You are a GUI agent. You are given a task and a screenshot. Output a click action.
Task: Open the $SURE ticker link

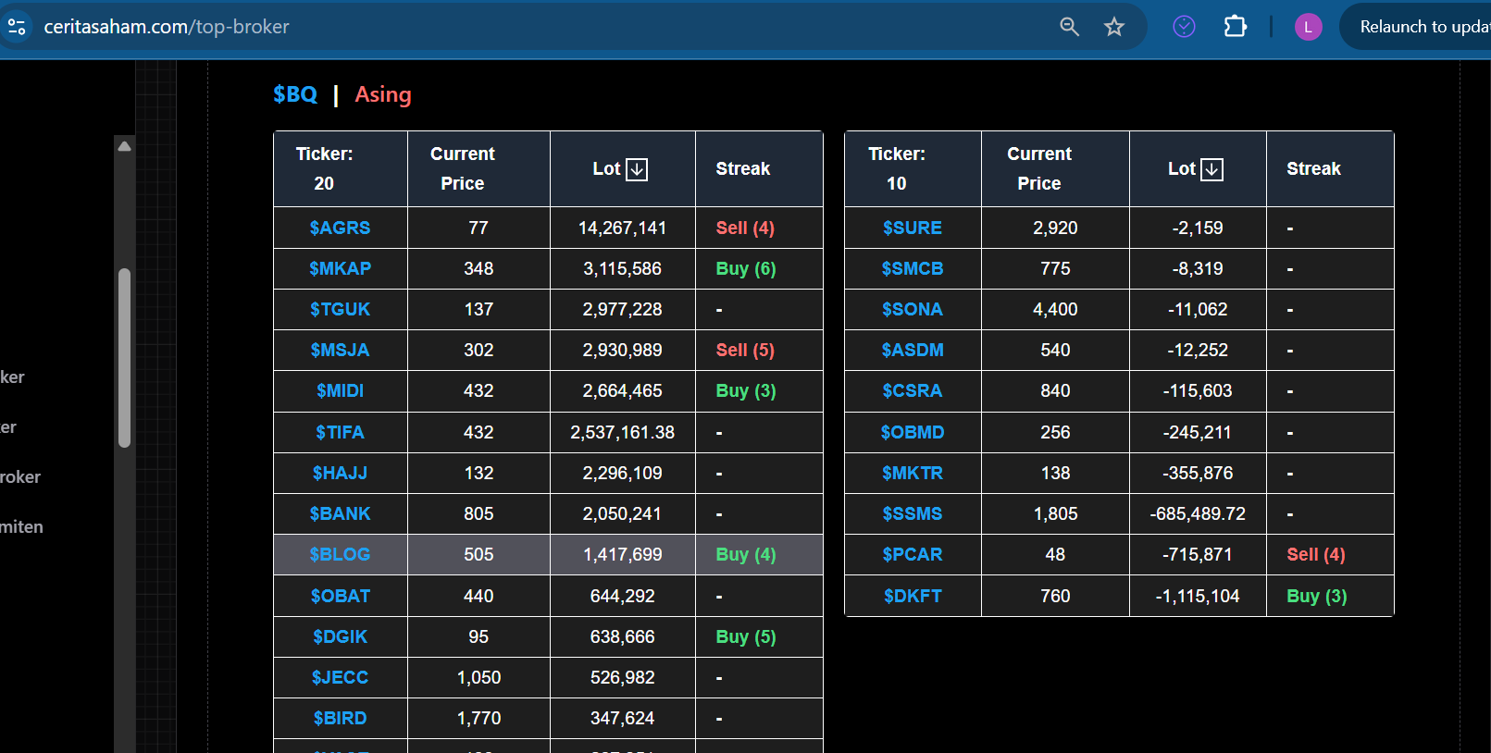[x=912, y=228]
